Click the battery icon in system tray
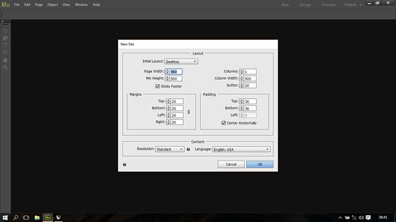This screenshot has width=396, height=222. click(x=347, y=217)
